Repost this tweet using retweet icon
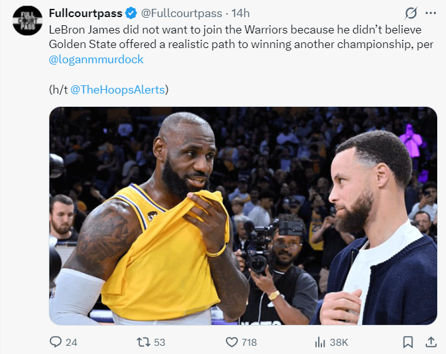Screen dimensions: 446x354 point(144,342)
